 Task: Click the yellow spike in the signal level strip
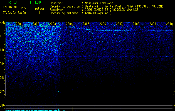[73, 109]
